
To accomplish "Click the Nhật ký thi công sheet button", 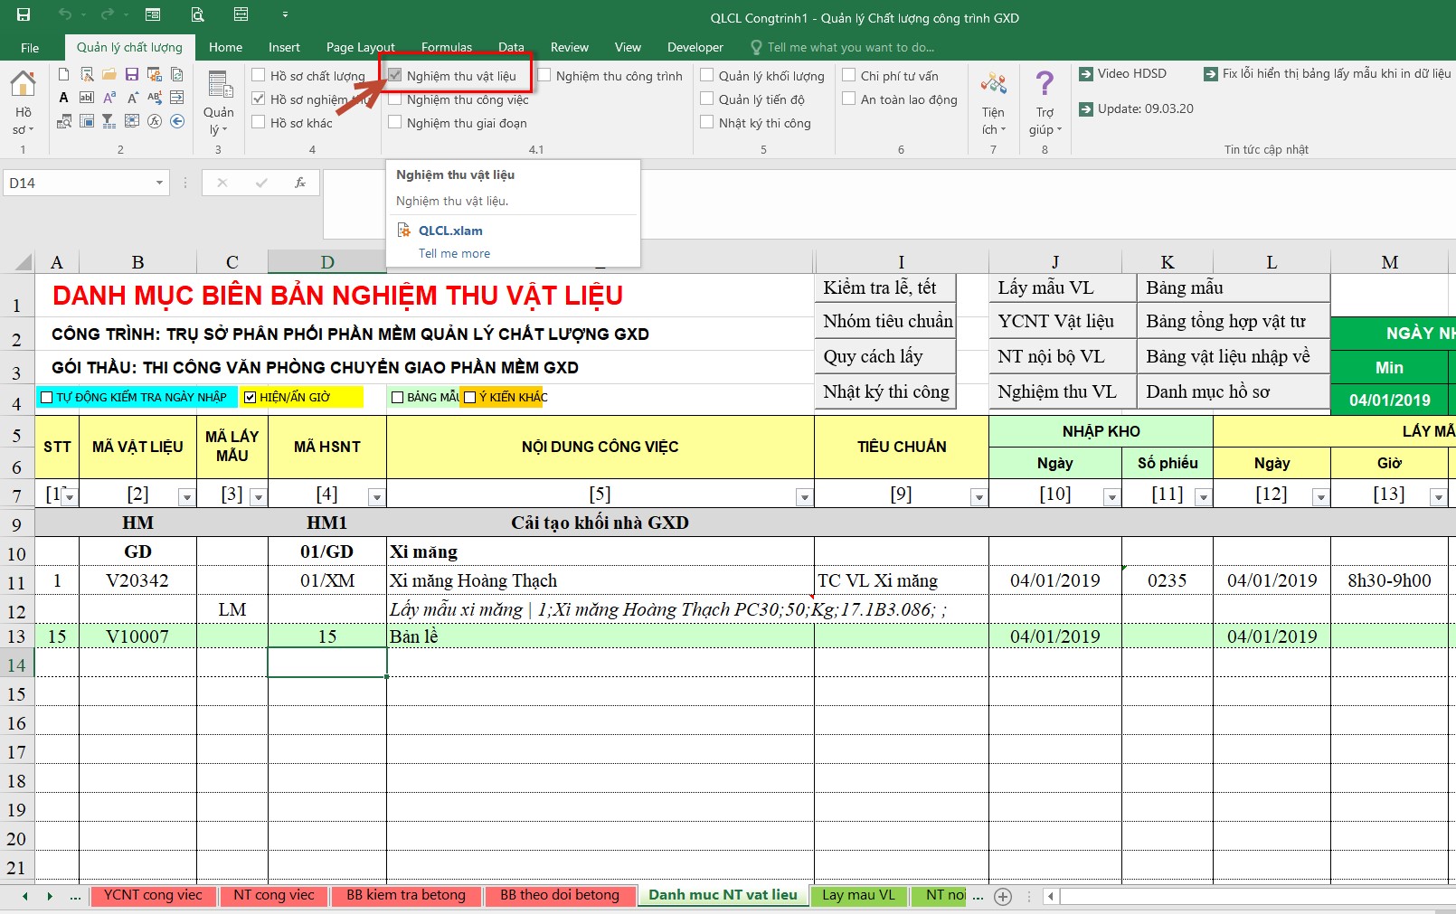I will (x=885, y=391).
